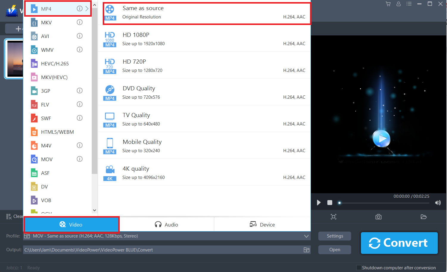Open the Settings button
The height and width of the screenshot is (272, 447).
334,236
